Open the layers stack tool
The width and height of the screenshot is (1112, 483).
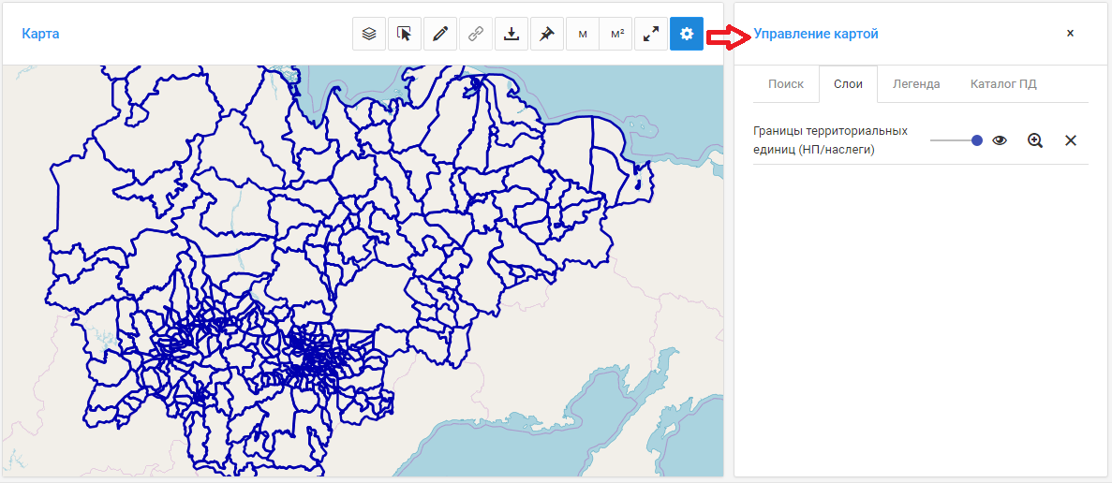pyautogui.click(x=369, y=34)
